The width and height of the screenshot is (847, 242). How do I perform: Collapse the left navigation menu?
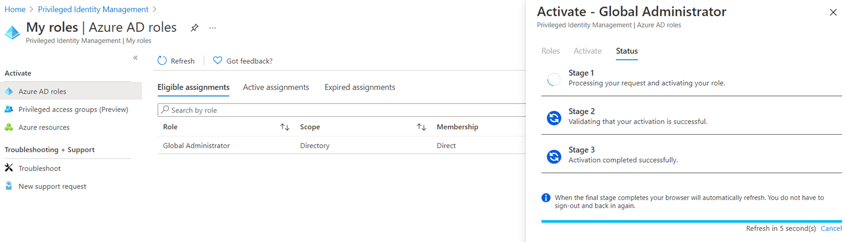click(x=135, y=58)
